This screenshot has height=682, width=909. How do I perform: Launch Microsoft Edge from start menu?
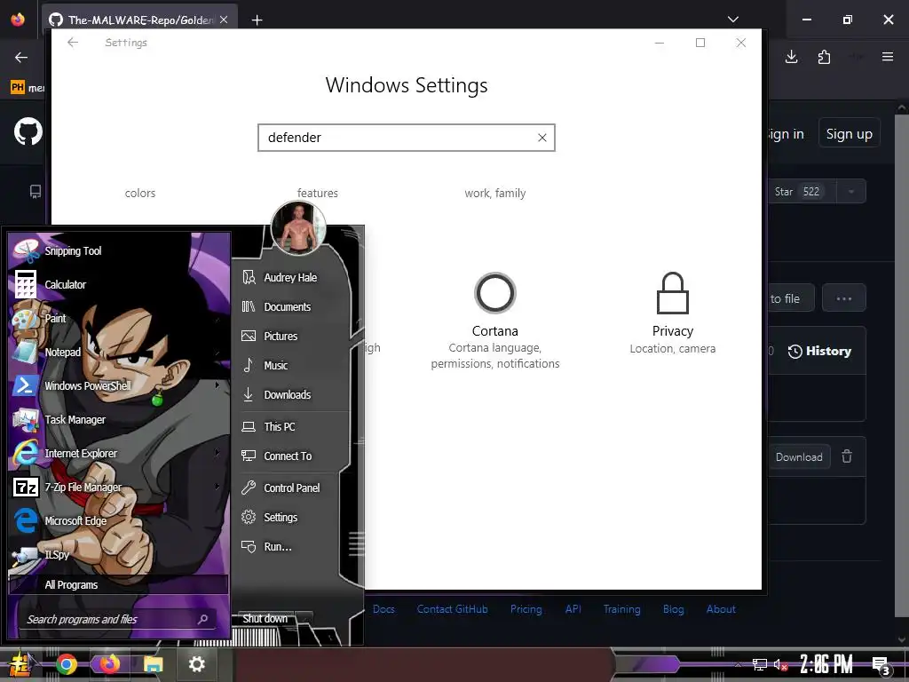pos(118,520)
